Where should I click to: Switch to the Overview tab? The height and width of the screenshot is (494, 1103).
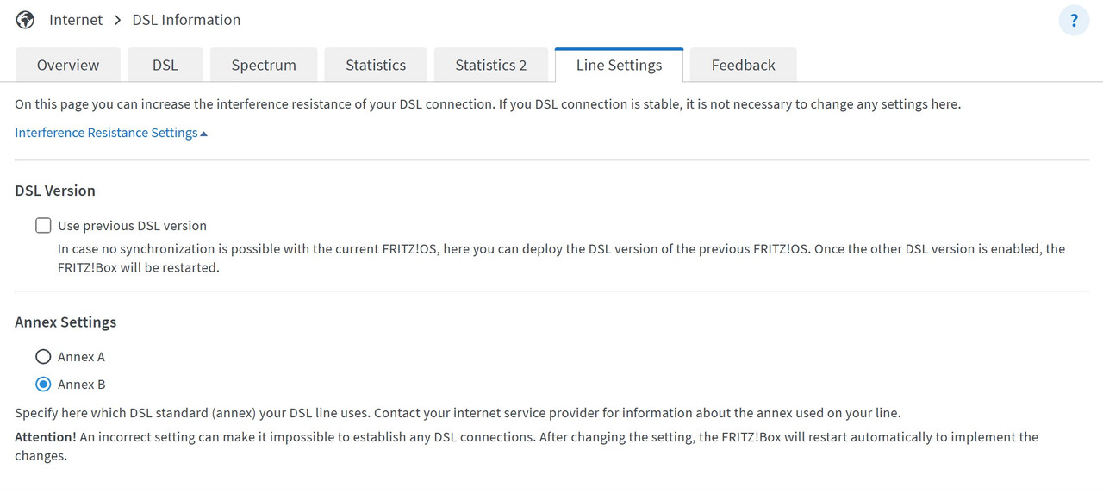click(x=68, y=66)
